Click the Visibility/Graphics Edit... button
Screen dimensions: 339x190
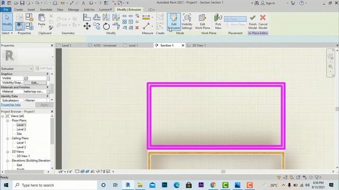pos(35,83)
